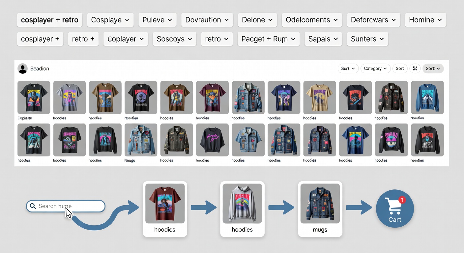This screenshot has height=253, width=464.
Task: Select the grey t-shirt thumbnail in grid
Action: [x=70, y=98]
